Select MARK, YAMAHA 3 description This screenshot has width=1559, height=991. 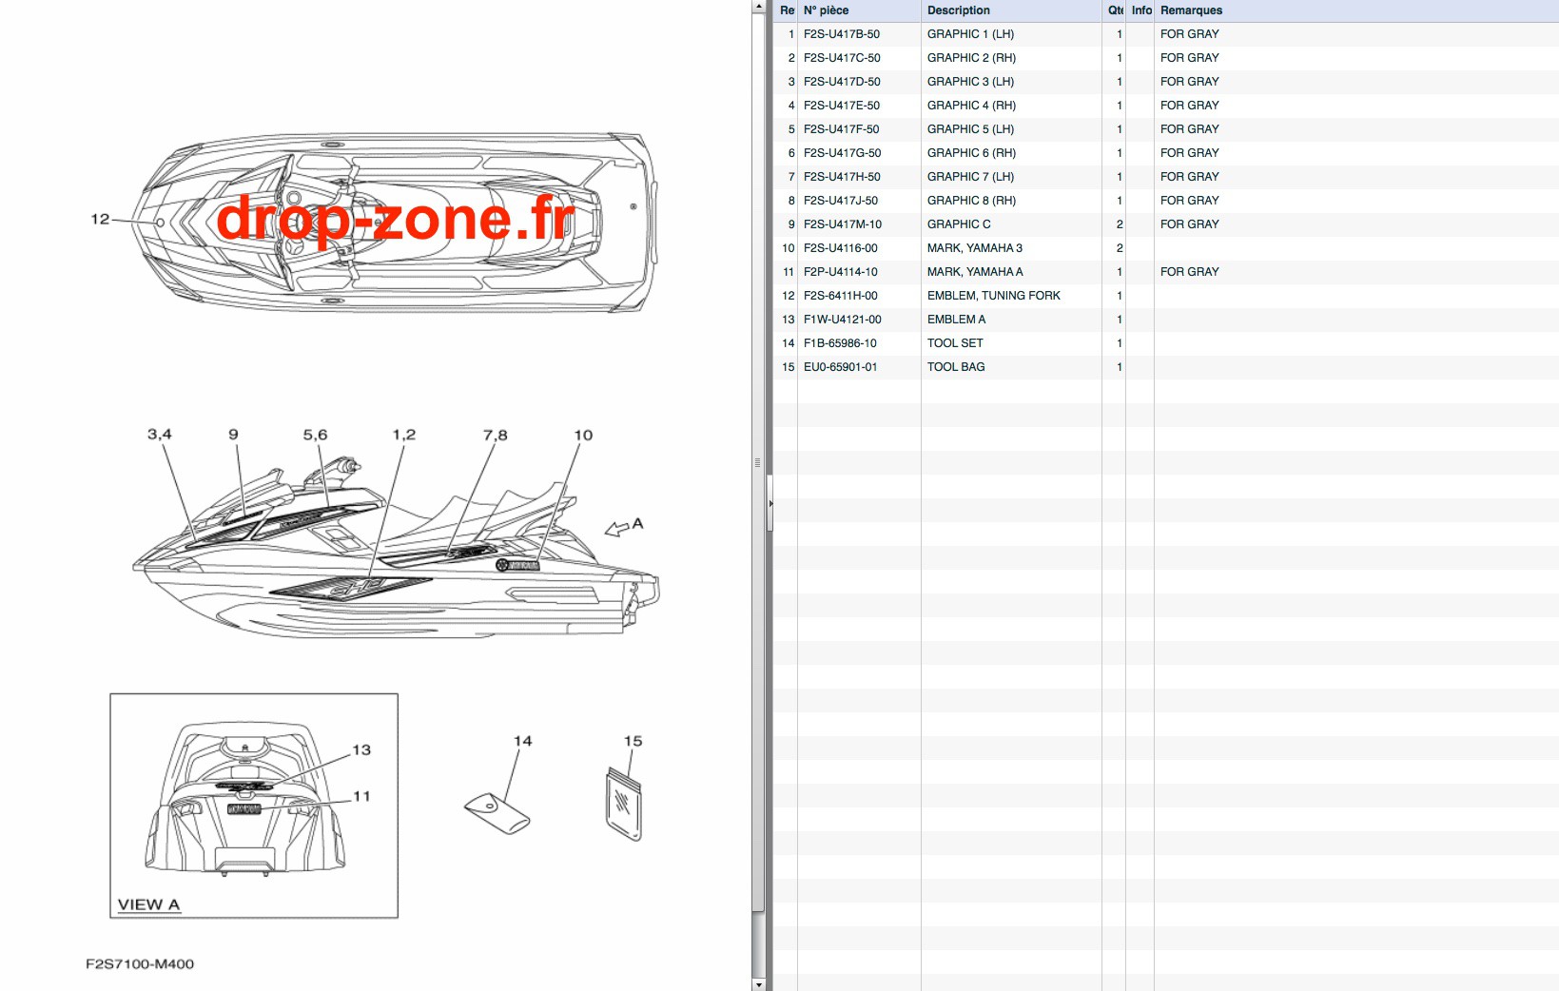[975, 248]
